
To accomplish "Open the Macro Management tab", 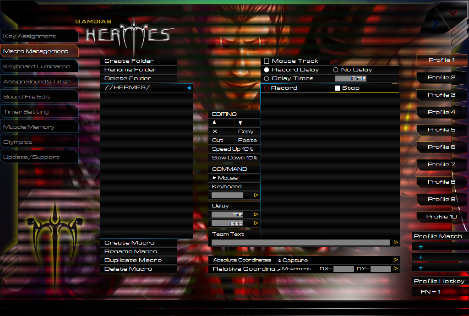I will click(x=39, y=51).
